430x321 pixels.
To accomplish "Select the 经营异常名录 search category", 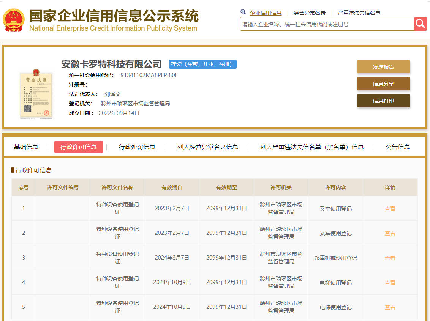I will [x=310, y=13].
